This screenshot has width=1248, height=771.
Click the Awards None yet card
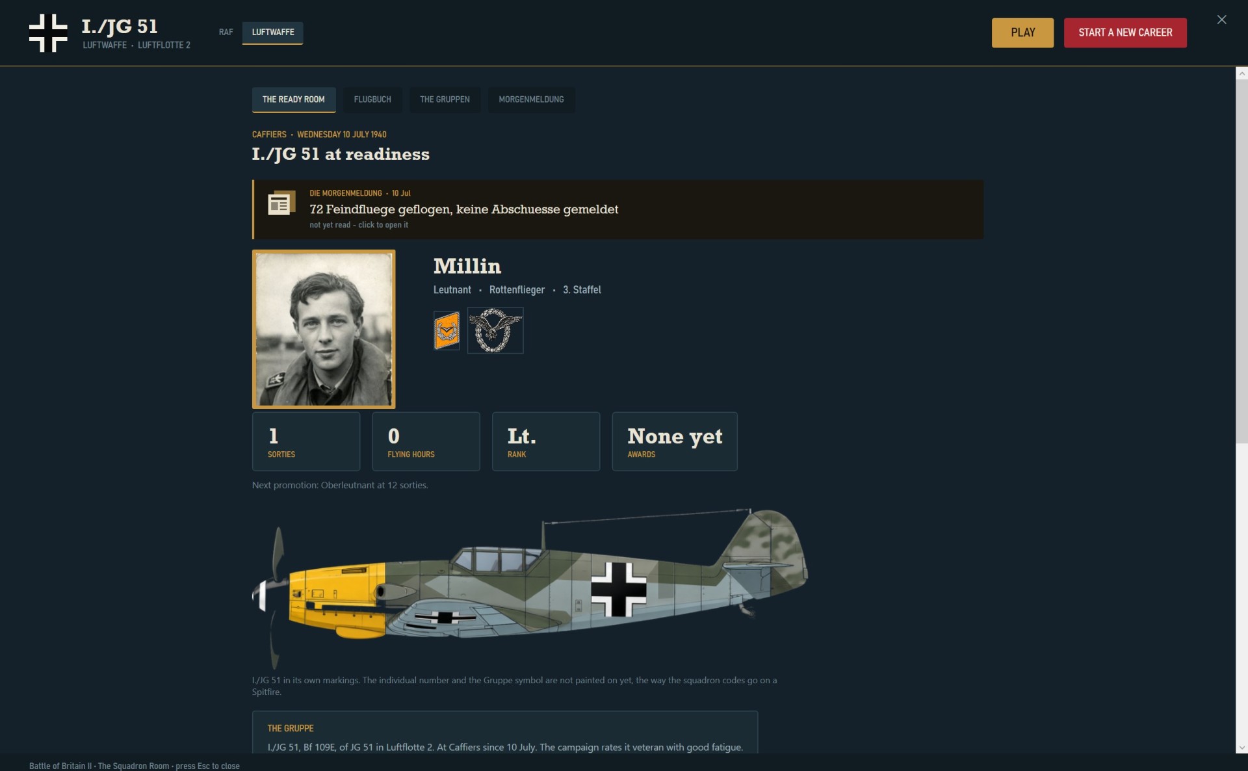click(x=675, y=441)
